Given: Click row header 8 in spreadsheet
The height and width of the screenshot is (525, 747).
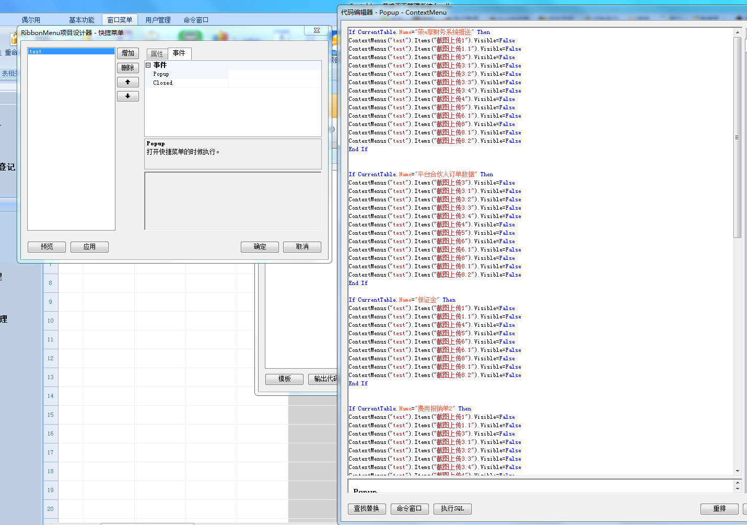Looking at the screenshot, I should pyautogui.click(x=51, y=283).
